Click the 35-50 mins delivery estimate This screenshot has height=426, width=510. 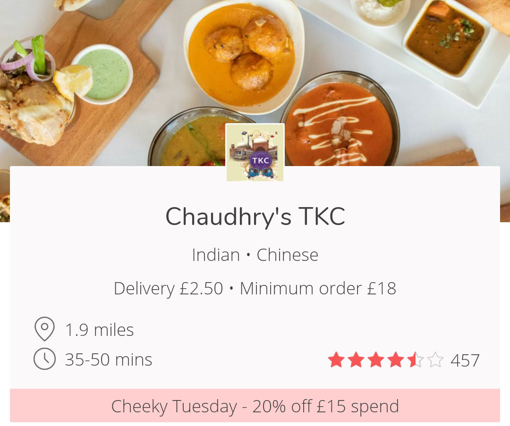point(109,359)
